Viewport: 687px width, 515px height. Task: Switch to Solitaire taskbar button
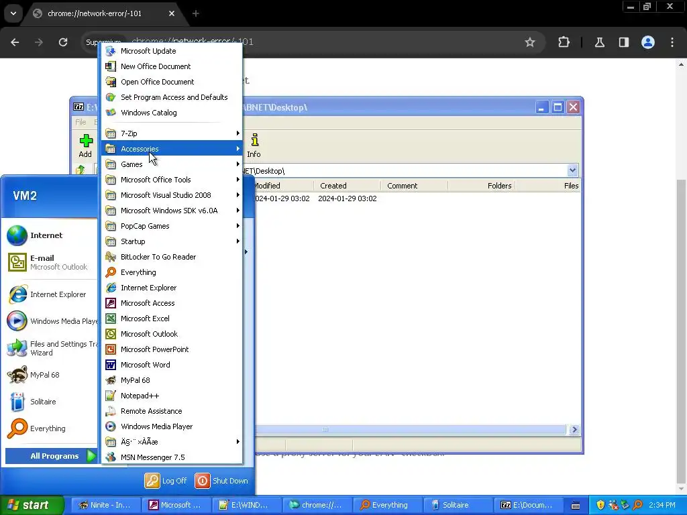pyautogui.click(x=458, y=505)
